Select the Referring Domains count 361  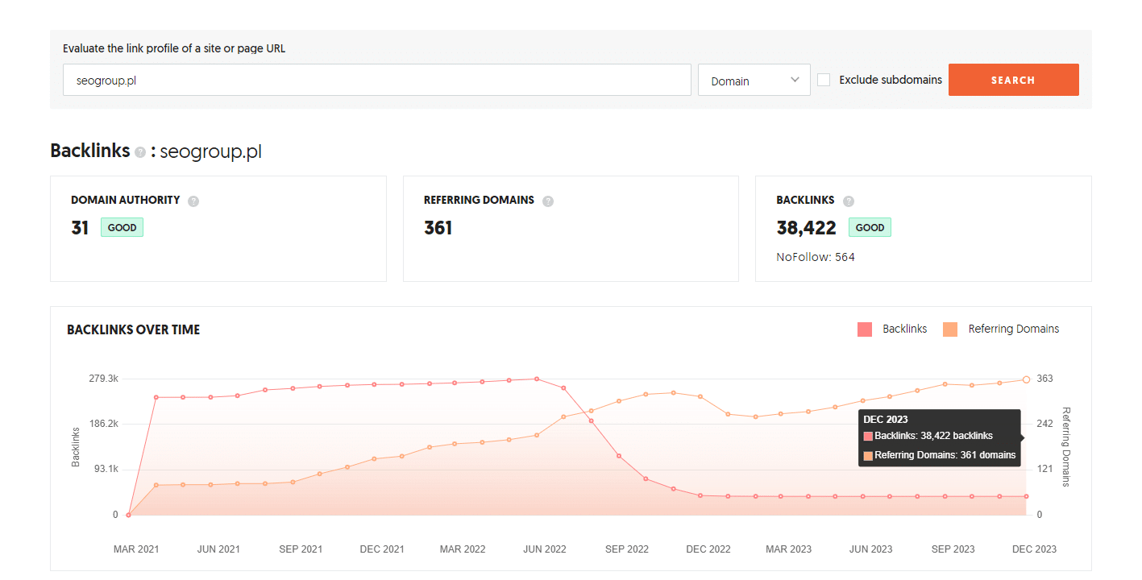(438, 228)
